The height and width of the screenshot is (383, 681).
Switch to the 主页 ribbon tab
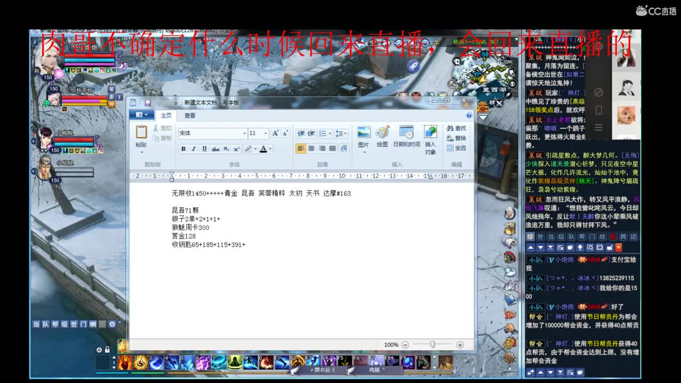[x=167, y=115]
